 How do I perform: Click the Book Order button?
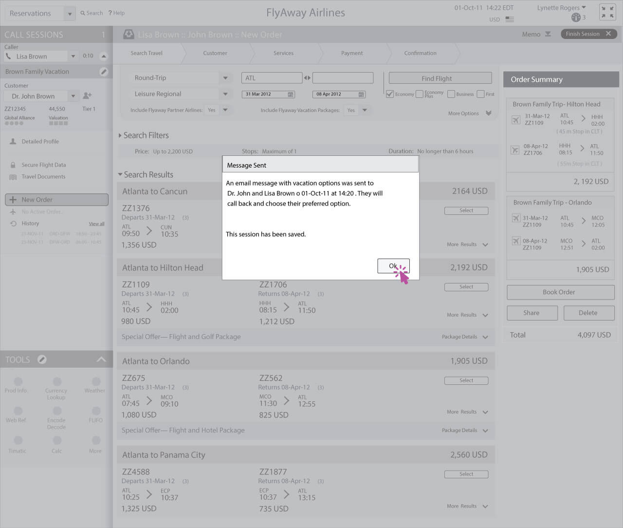point(560,292)
